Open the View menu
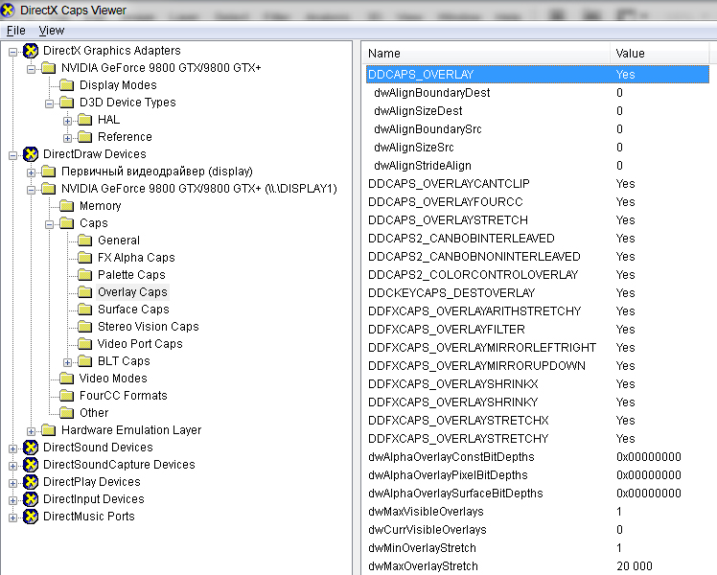 click(52, 31)
